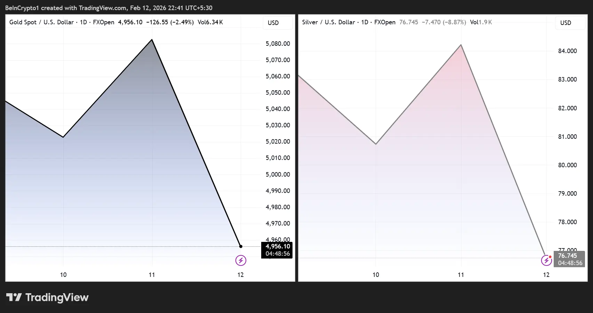The width and height of the screenshot is (593, 313).
Task: Click the FXOpen exchange label on Silver chart
Action: click(385, 22)
